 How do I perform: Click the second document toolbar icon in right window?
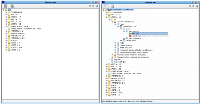tap(112, 6)
